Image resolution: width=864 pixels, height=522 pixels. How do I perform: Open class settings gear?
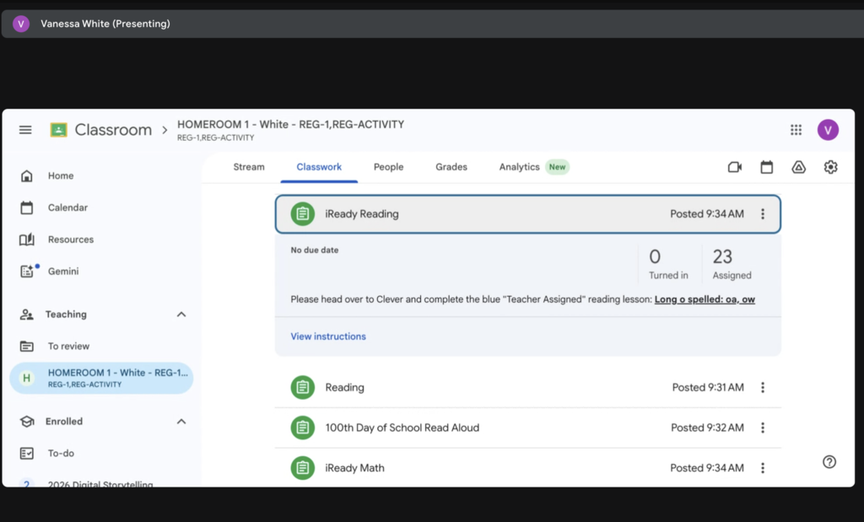(x=830, y=167)
